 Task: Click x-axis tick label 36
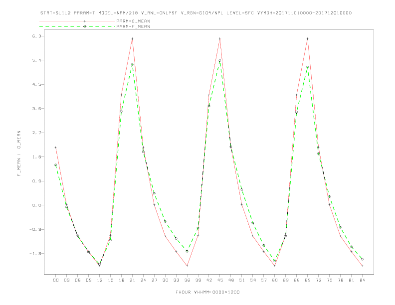187,280
